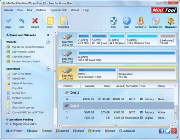Collapse the Operations section chevron
Image resolution: width=180 pixels, height=140 pixels.
pyautogui.click(x=48, y=68)
